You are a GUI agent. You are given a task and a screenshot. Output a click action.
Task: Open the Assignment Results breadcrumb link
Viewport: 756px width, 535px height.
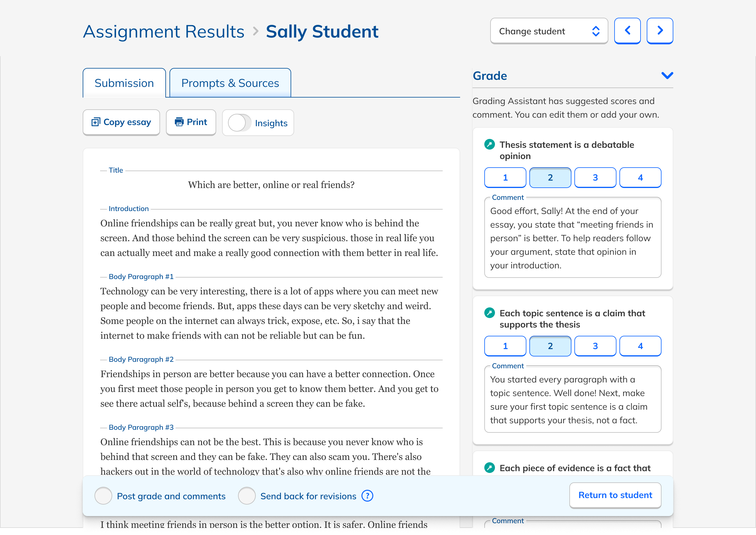click(164, 32)
